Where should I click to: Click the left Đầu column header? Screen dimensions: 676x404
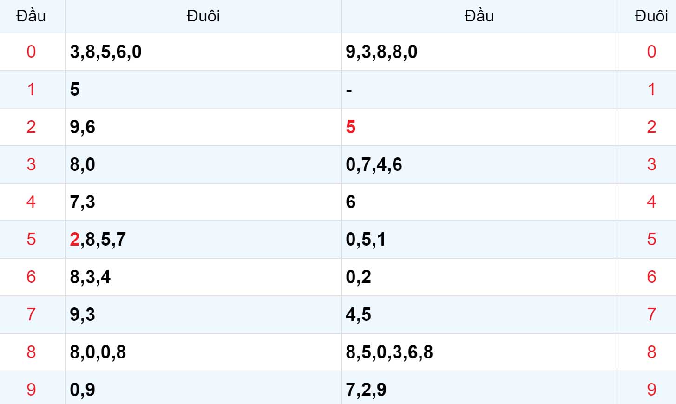click(31, 16)
